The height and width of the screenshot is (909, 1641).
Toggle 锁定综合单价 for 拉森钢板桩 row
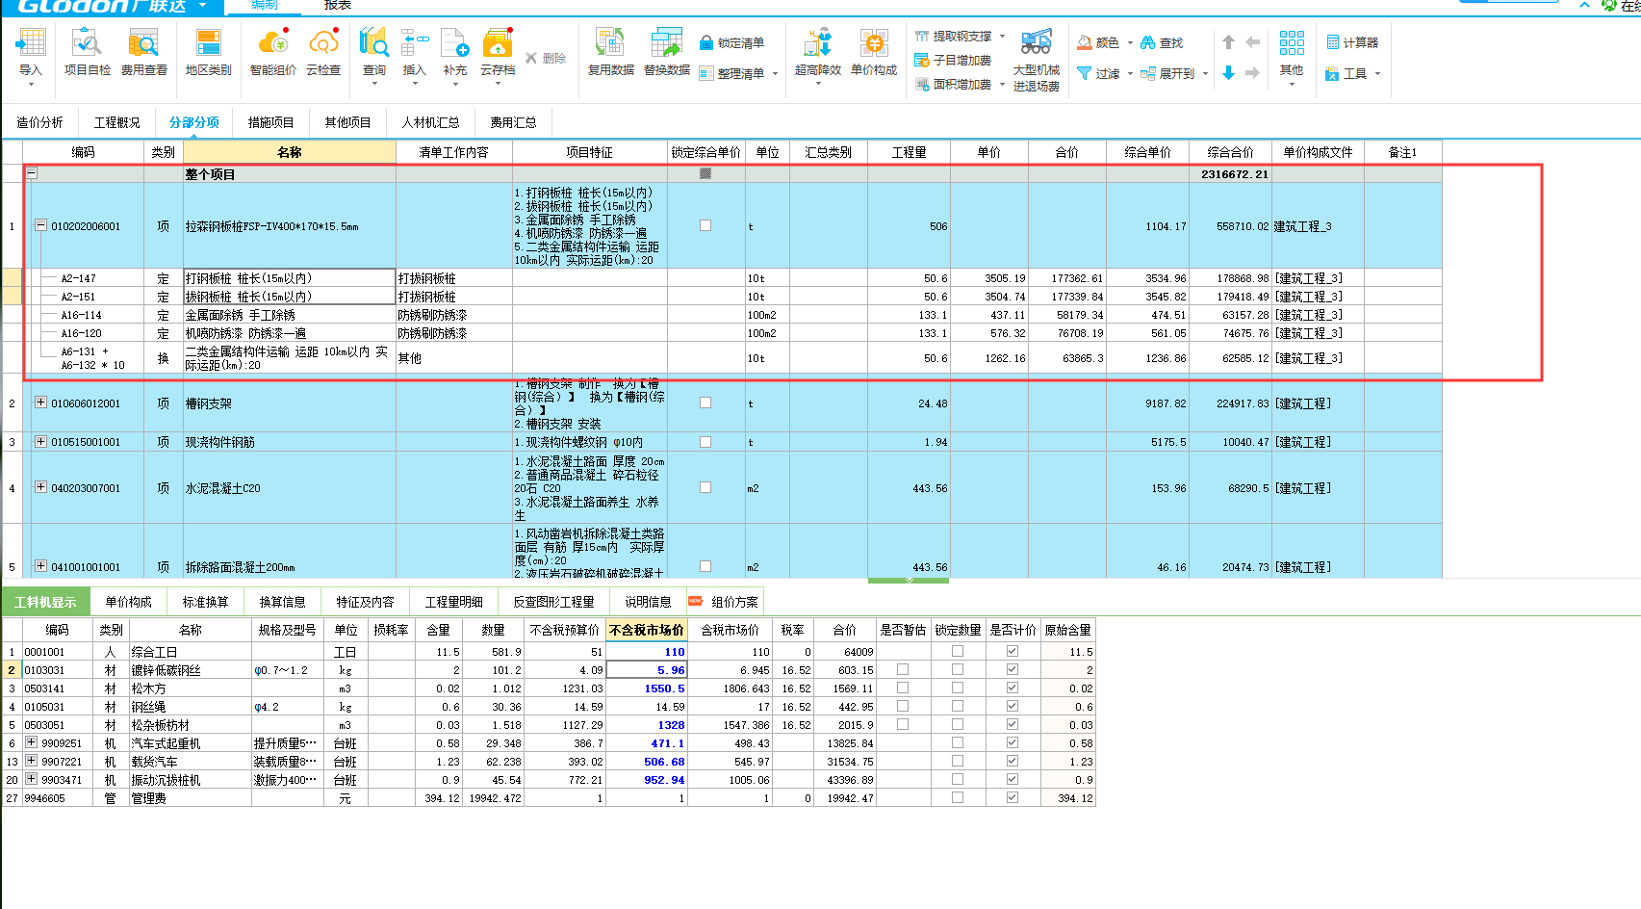[x=705, y=225]
